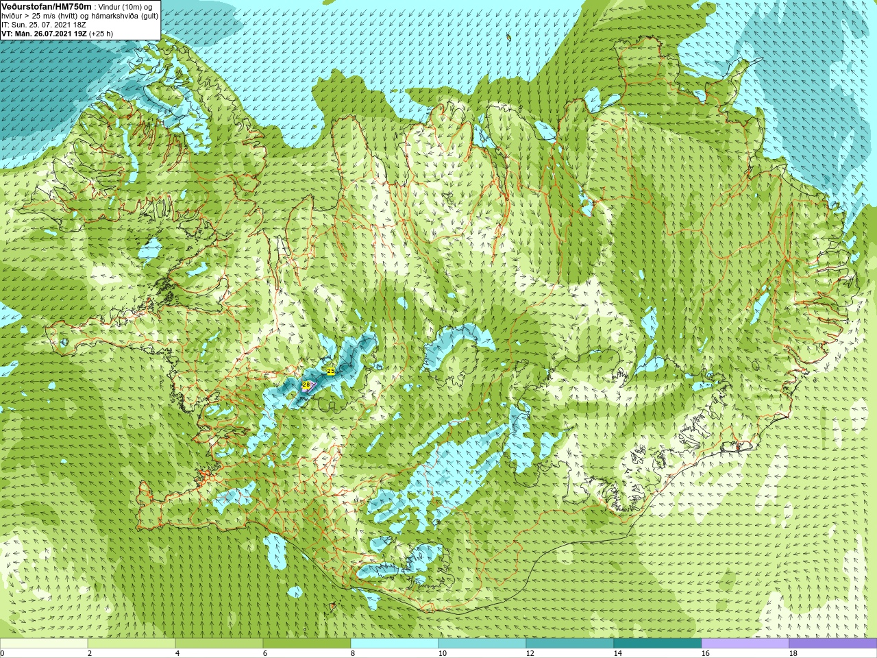
Task: Click the '(+25 h)' forecast offset text
Action: click(101, 34)
